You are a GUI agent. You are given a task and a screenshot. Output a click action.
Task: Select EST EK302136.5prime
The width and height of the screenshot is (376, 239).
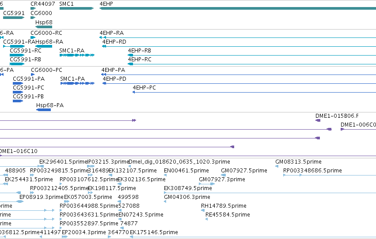[119, 184]
